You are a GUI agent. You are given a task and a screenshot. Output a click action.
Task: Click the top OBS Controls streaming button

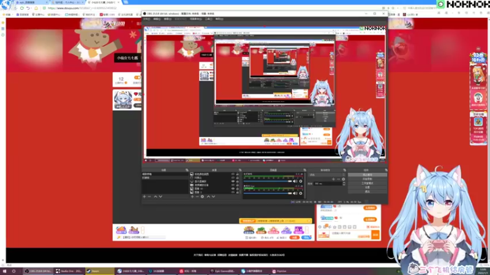coord(367,175)
